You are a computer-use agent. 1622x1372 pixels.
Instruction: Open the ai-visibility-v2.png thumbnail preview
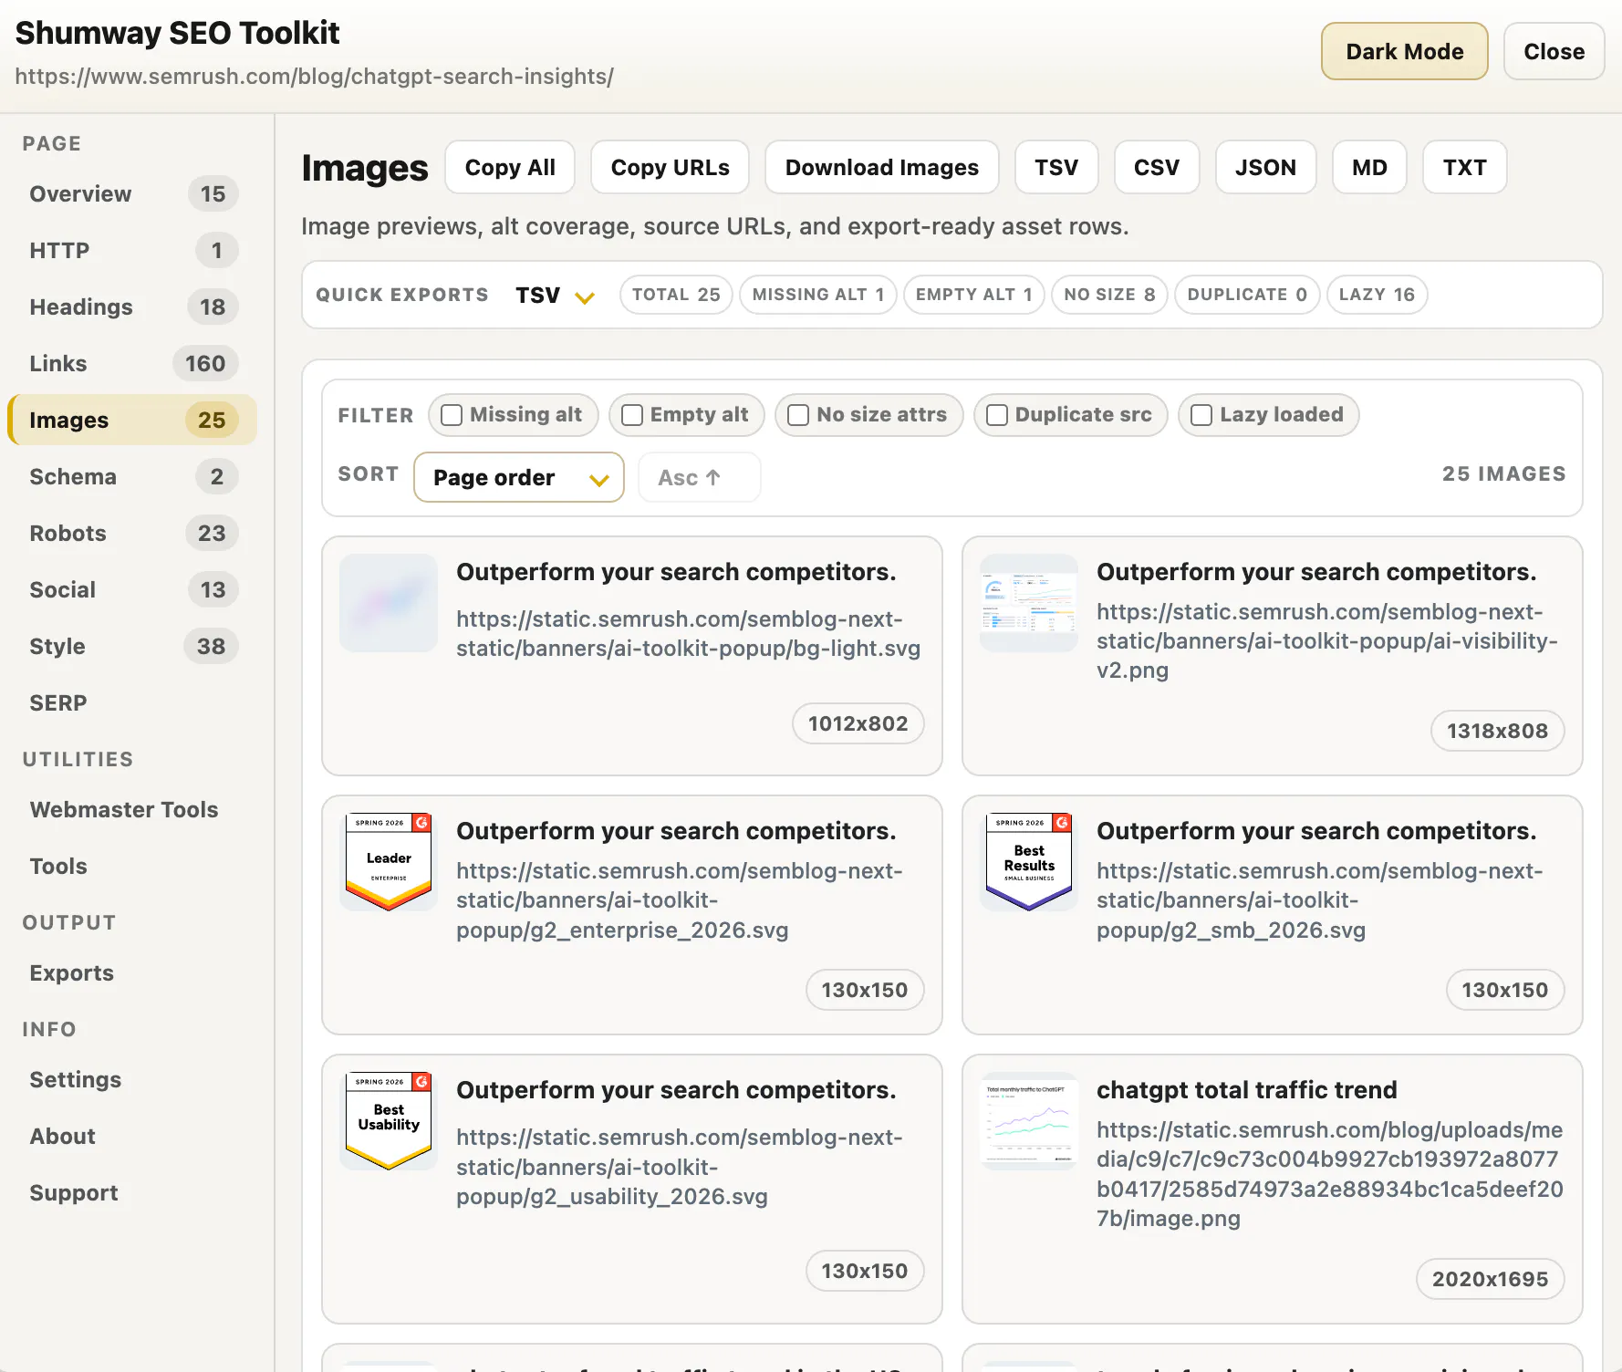[x=1029, y=603]
